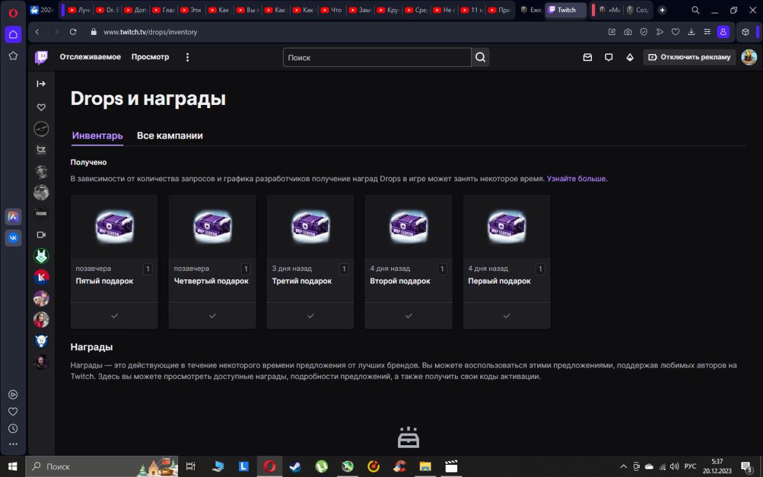Open File Explorer from the taskbar
Viewport: 763px width, 477px height.
click(x=425, y=466)
